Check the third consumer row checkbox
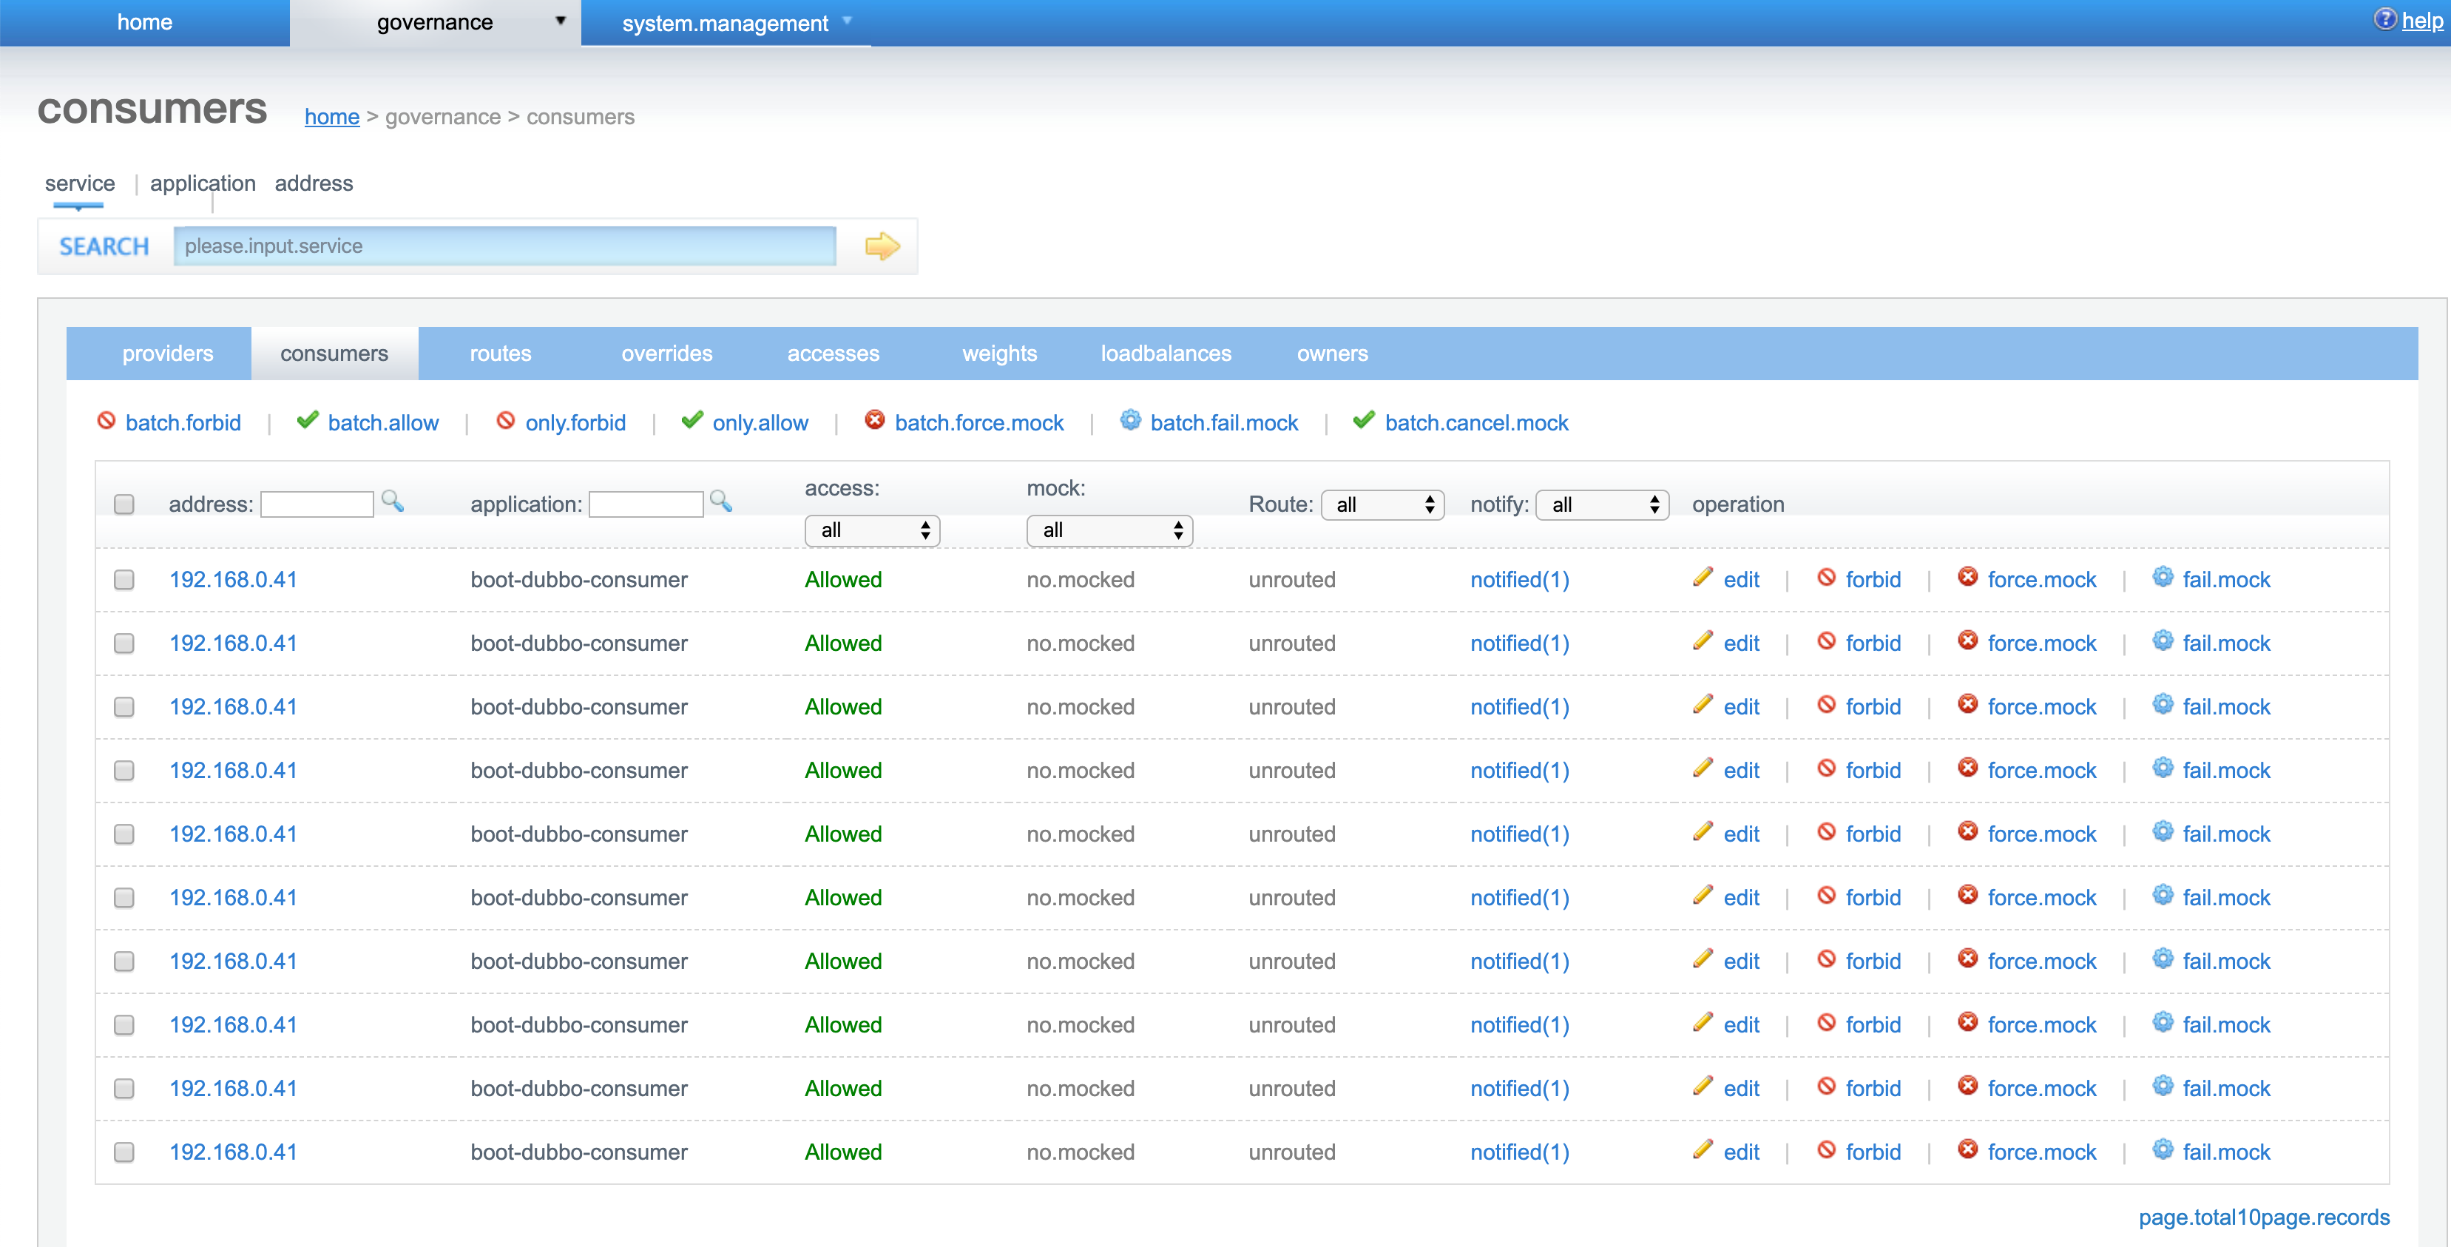The height and width of the screenshot is (1247, 2451). tap(124, 707)
